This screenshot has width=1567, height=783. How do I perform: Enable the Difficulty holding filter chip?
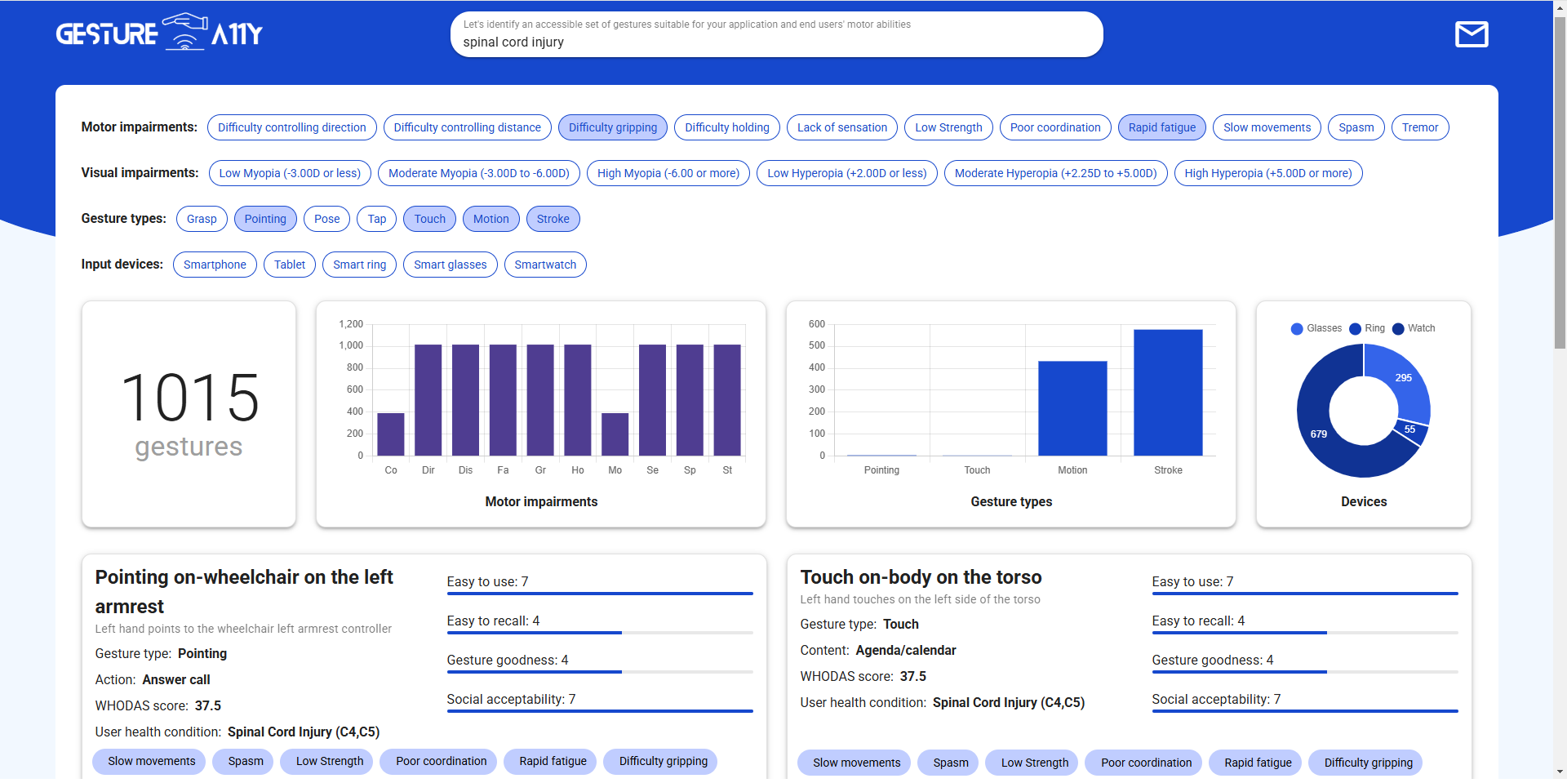pos(727,127)
